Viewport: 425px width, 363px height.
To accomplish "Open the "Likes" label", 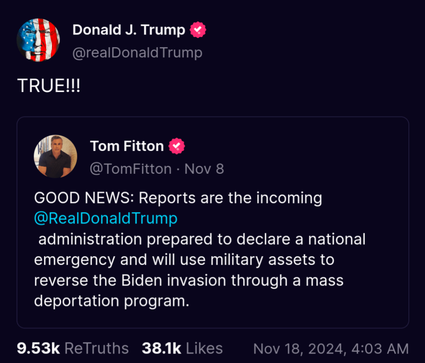I will click(x=204, y=348).
